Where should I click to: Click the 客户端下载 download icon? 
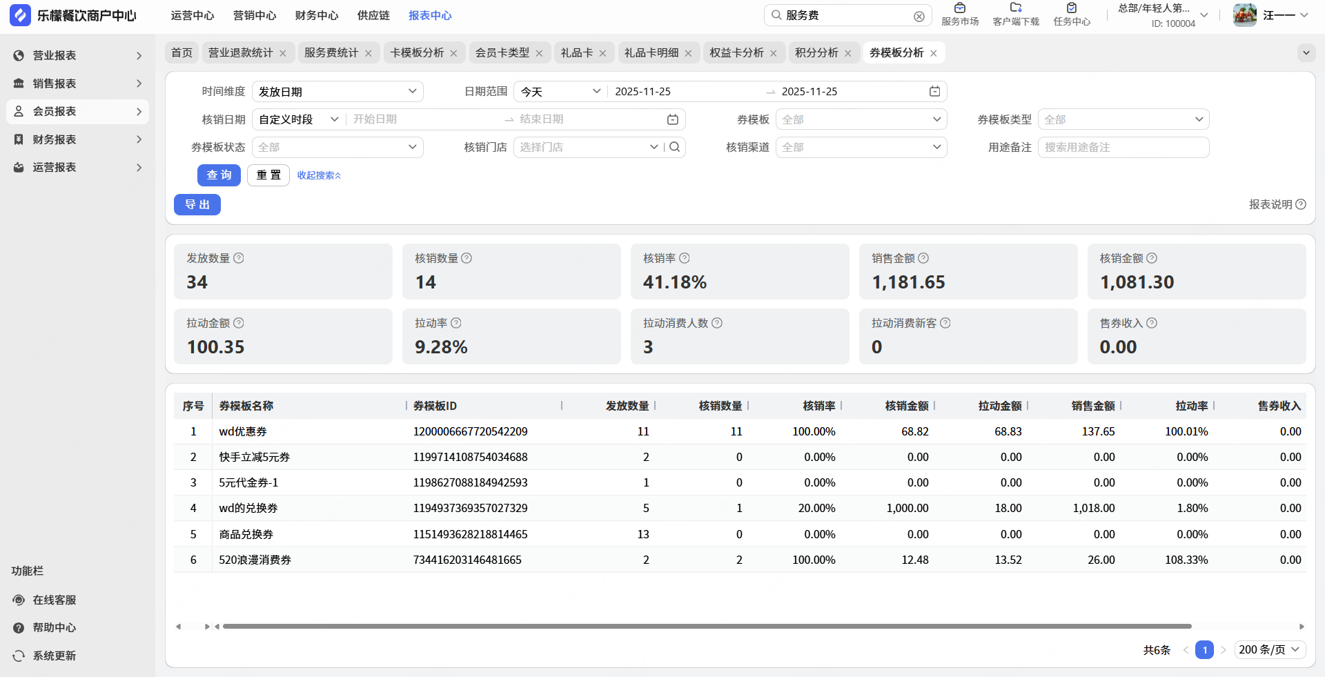click(1015, 9)
